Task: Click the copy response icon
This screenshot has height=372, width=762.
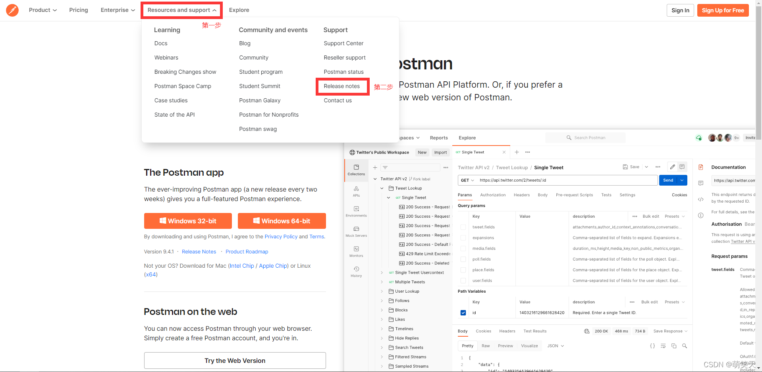Action: [674, 346]
